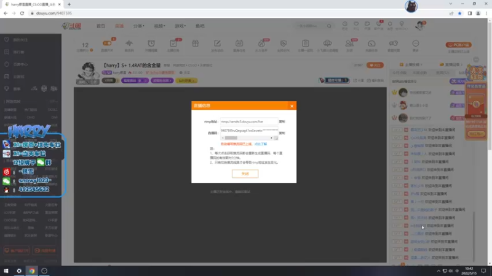Bookmark page with the star icon
Viewport: 492px width, 276px height.
pos(459,13)
